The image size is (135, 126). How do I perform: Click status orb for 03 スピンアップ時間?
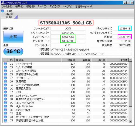click(5, 67)
